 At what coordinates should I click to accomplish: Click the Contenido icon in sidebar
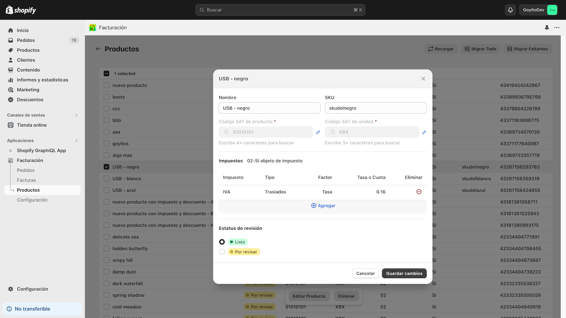click(x=11, y=70)
